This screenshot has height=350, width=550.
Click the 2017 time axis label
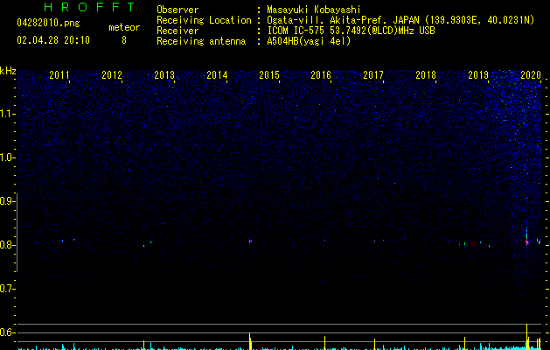click(x=373, y=75)
